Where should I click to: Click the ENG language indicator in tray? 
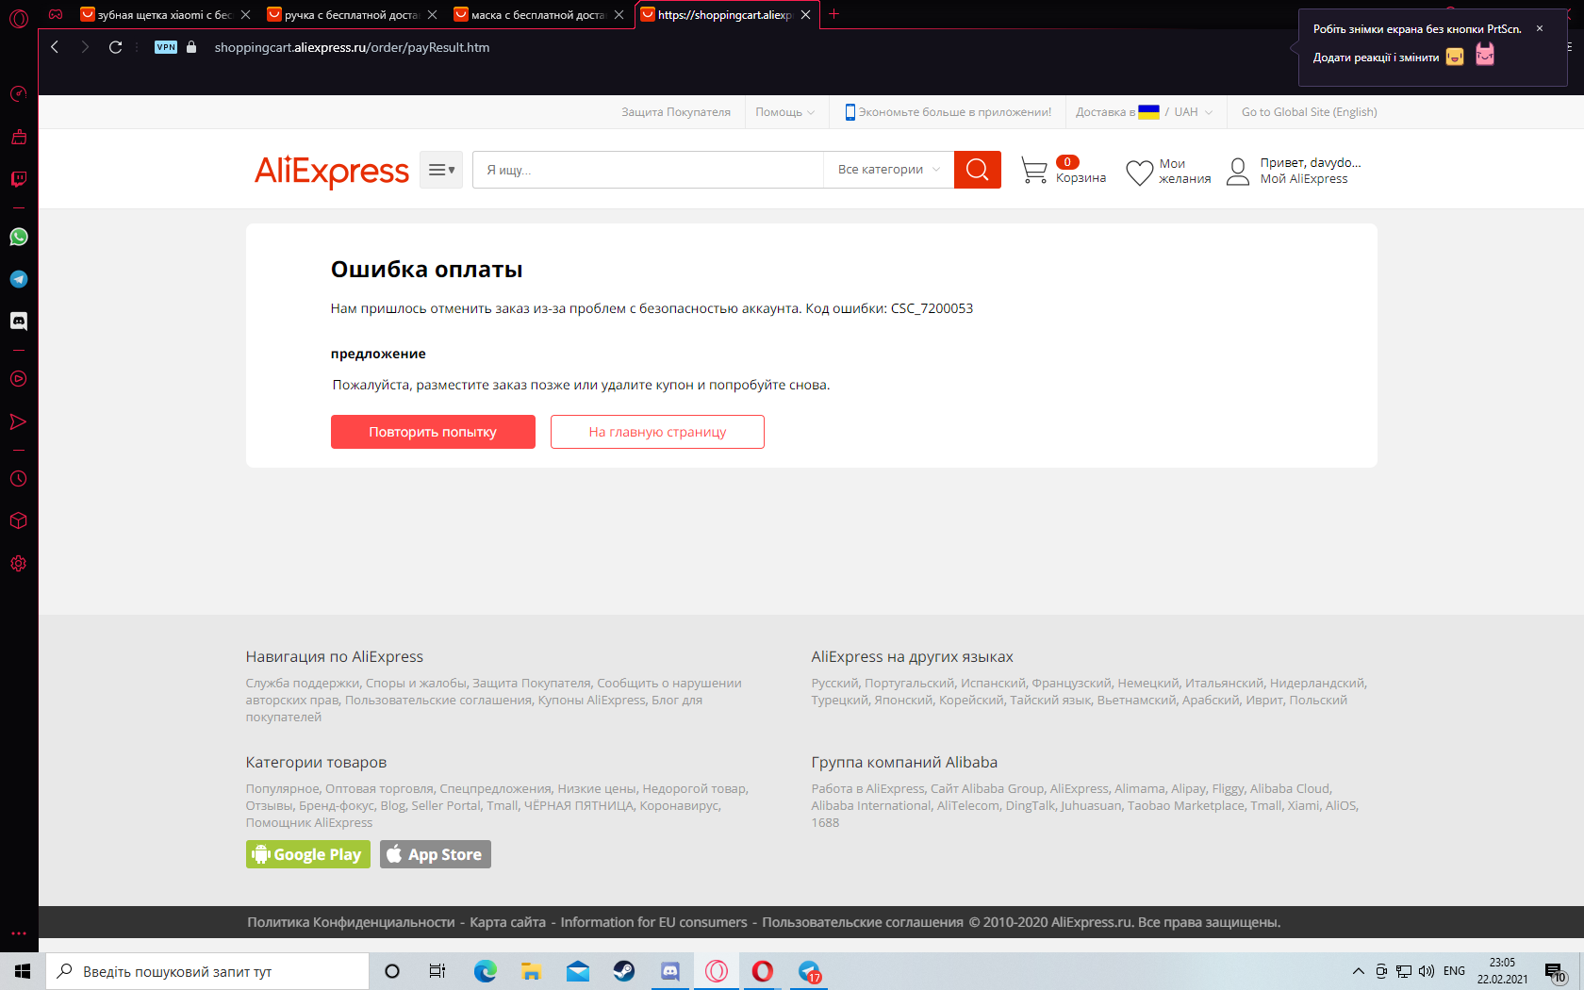point(1454,971)
